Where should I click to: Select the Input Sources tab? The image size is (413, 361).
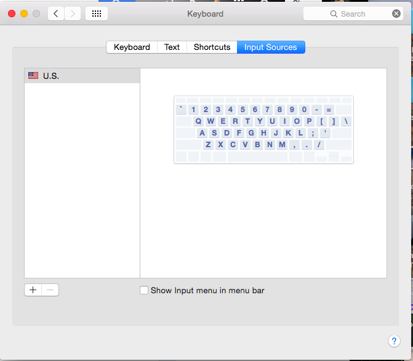pyautogui.click(x=271, y=47)
